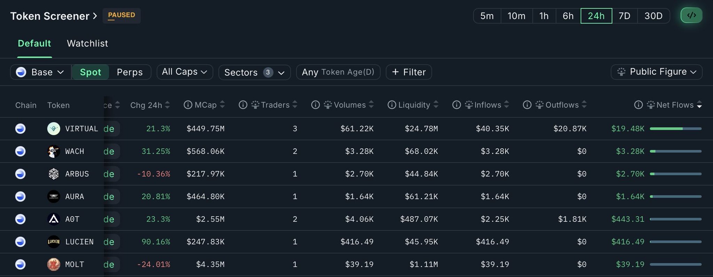Select the Spot market toggle

pyautogui.click(x=91, y=72)
